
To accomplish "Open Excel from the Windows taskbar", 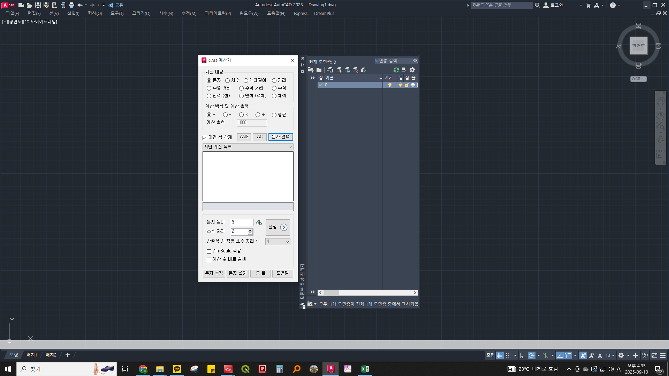I will pyautogui.click(x=365, y=369).
